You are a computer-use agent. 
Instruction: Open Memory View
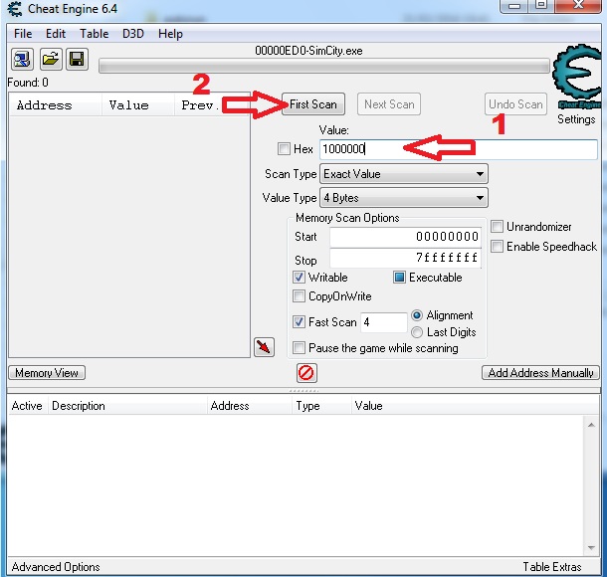(x=47, y=373)
